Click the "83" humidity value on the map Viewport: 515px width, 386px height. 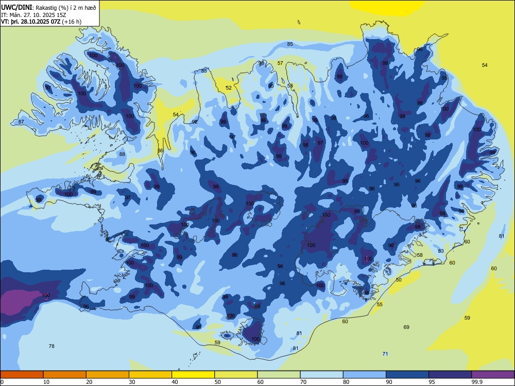pos(441,251)
